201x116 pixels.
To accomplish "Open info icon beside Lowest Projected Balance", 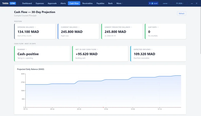I will click(x=131, y=27).
